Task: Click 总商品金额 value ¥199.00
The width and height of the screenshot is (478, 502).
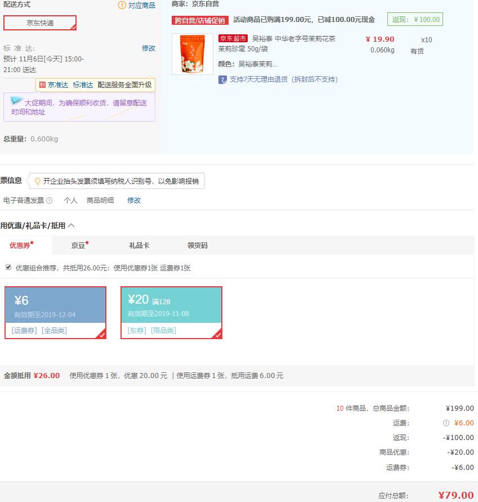Action: point(460,408)
